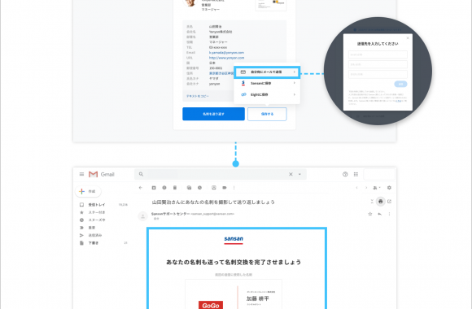Screen dimensions: 472x309
Task: Clear the Gmail search with the X icon
Action: click(x=291, y=174)
